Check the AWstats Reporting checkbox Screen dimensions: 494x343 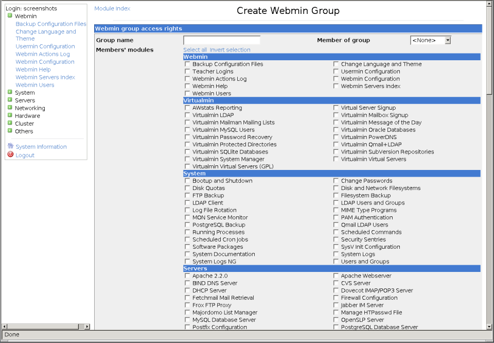pyautogui.click(x=187, y=108)
